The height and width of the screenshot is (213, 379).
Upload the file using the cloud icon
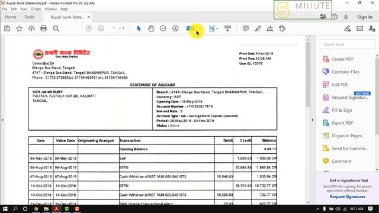pos(31,28)
